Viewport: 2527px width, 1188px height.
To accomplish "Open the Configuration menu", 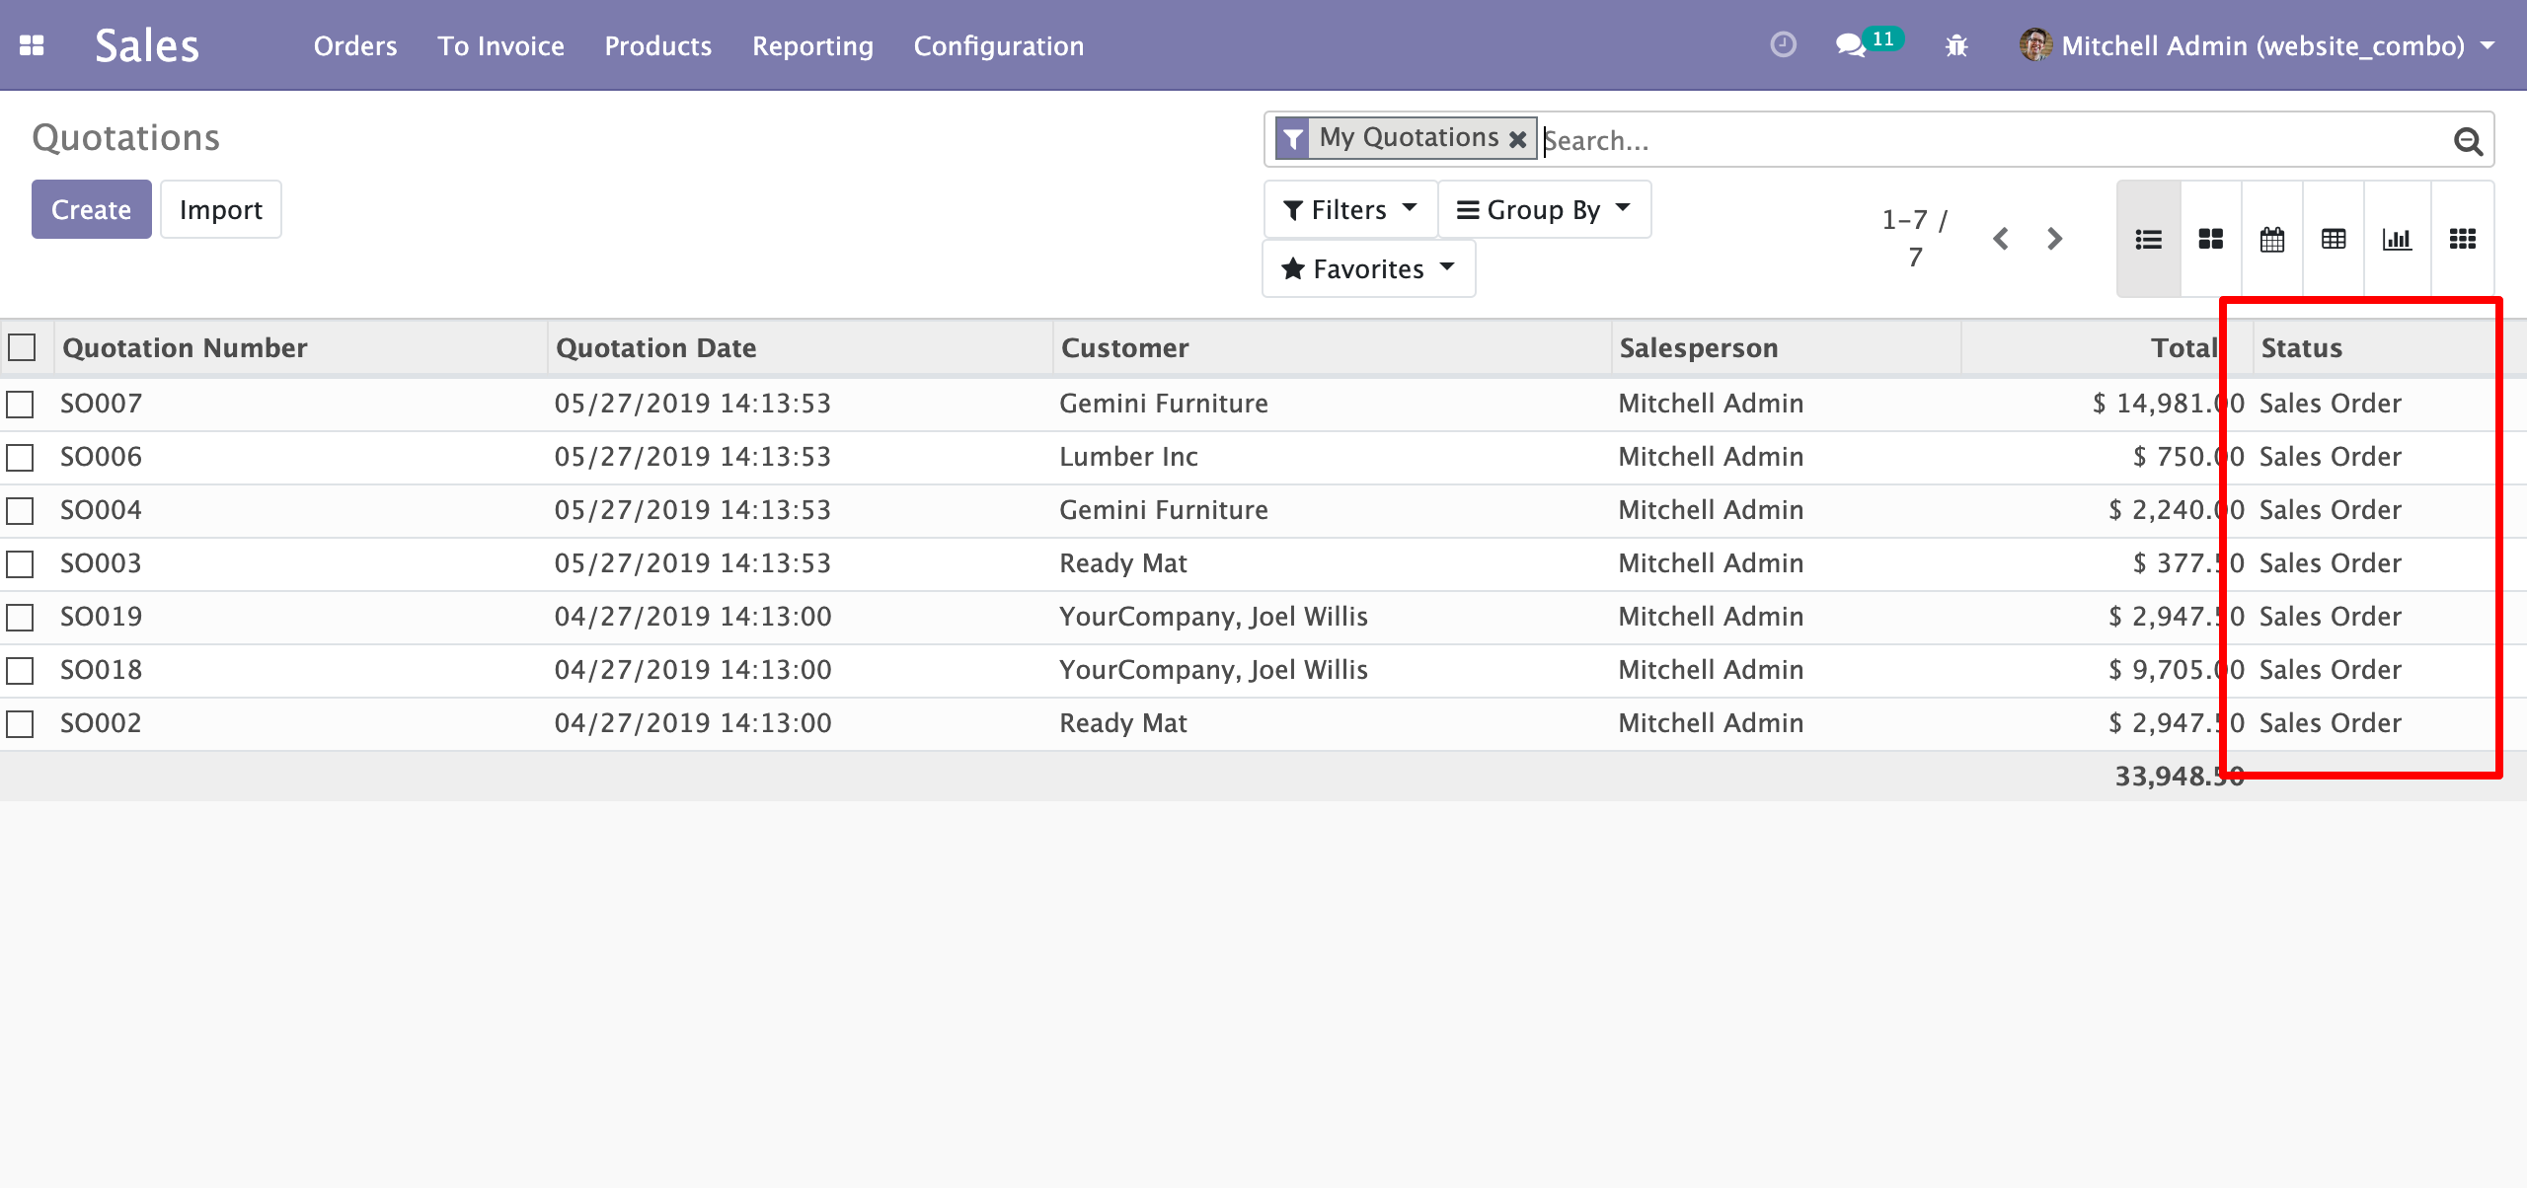I will click(999, 45).
